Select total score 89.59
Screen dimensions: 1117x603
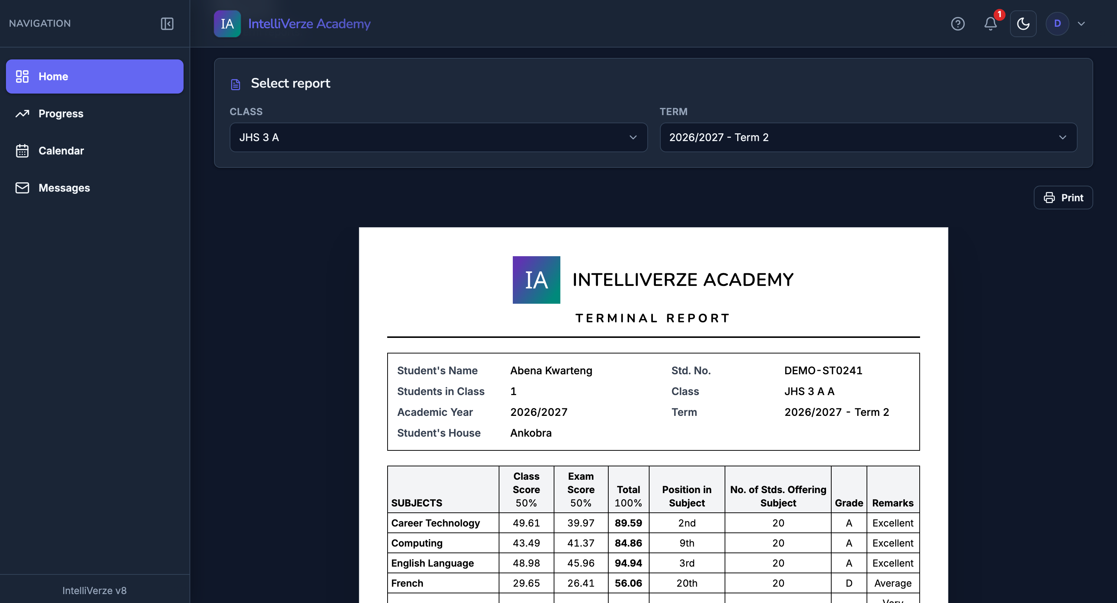(x=628, y=523)
